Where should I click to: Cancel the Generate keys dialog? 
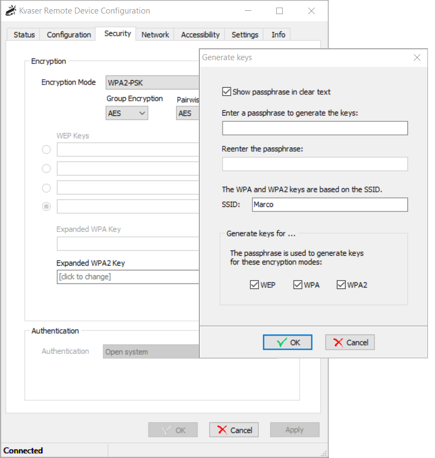pos(350,342)
